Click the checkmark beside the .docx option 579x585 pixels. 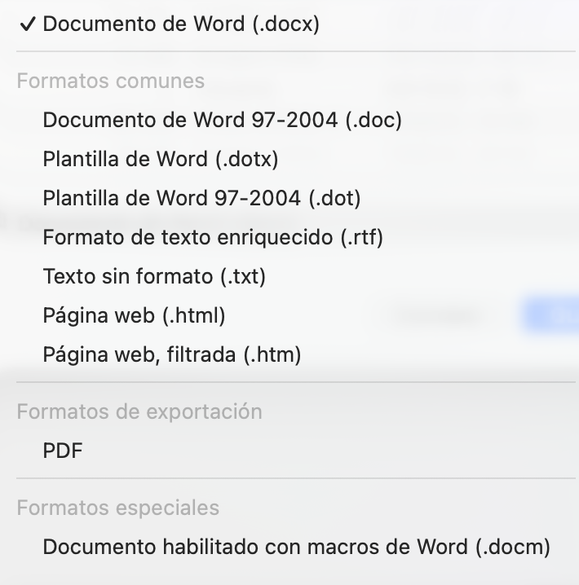click(x=27, y=24)
